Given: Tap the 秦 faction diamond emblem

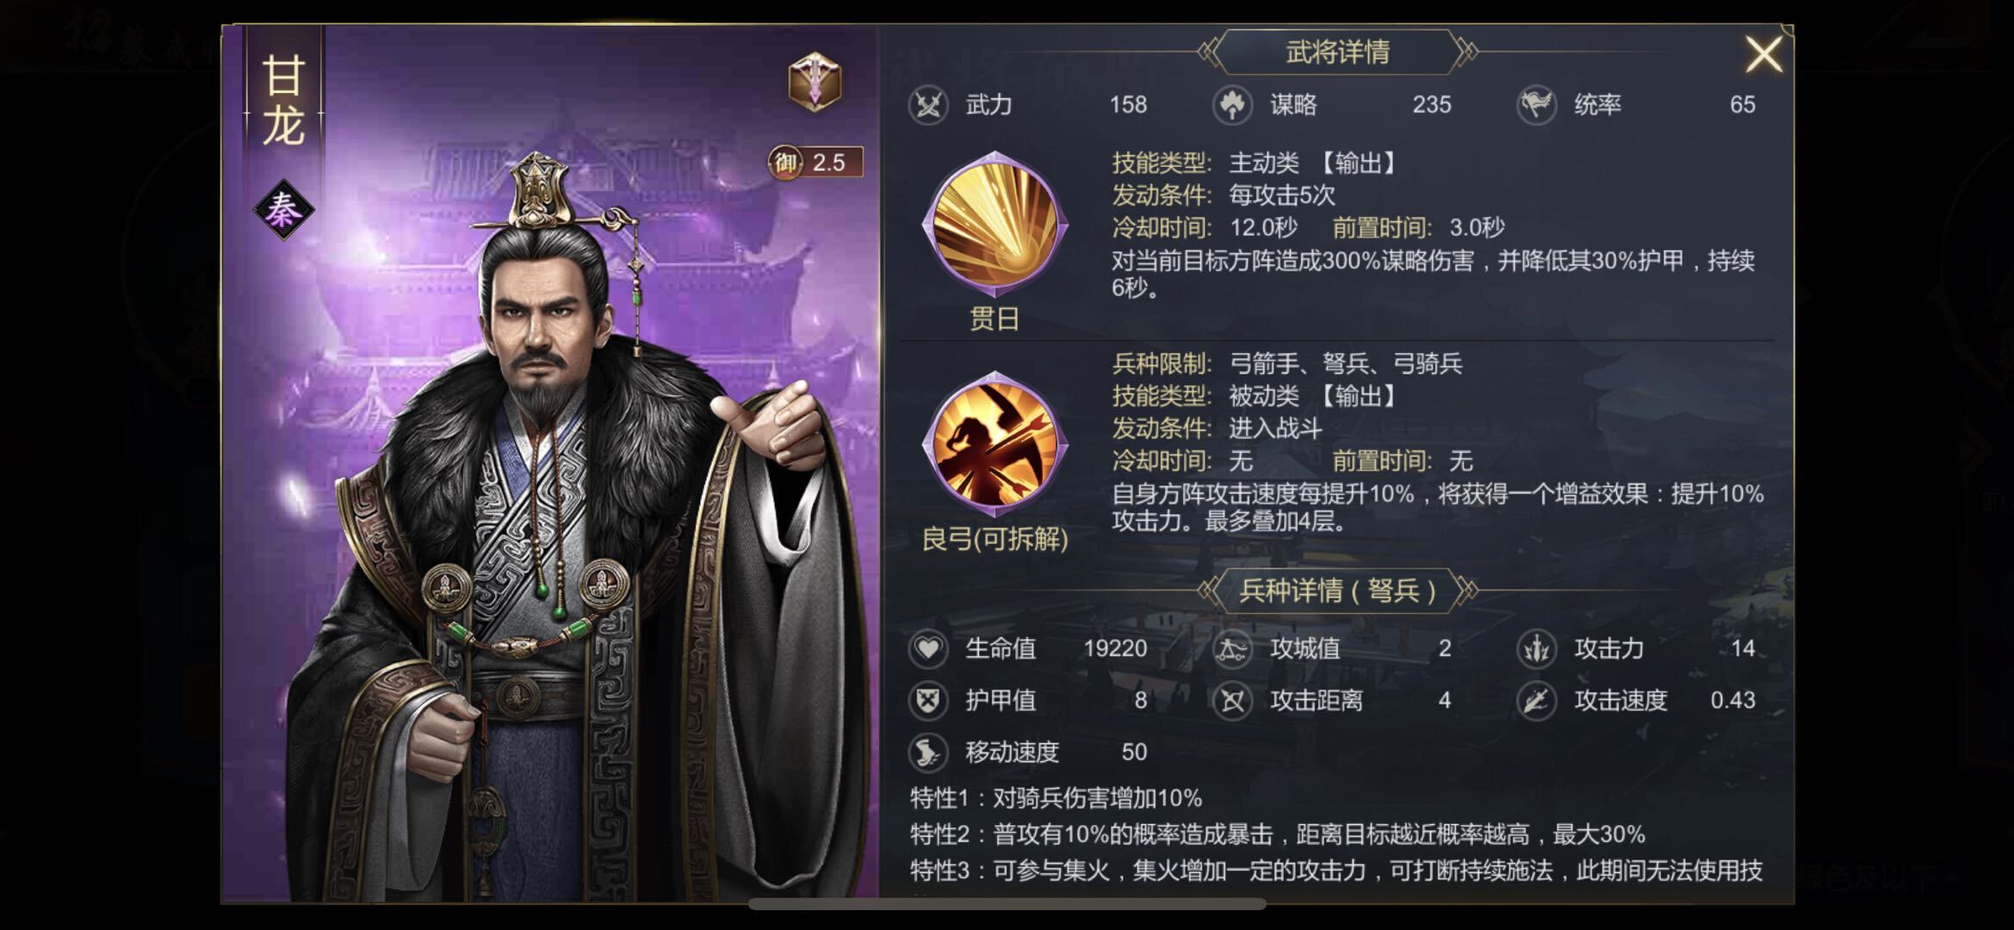Looking at the screenshot, I should (283, 209).
